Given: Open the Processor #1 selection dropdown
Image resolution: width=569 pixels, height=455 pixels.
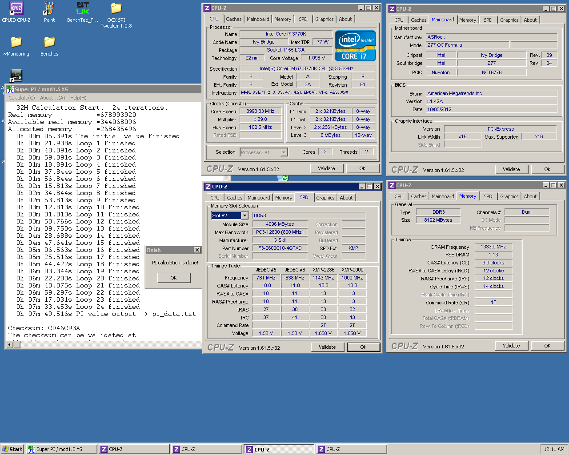Looking at the screenshot, I should tap(284, 152).
